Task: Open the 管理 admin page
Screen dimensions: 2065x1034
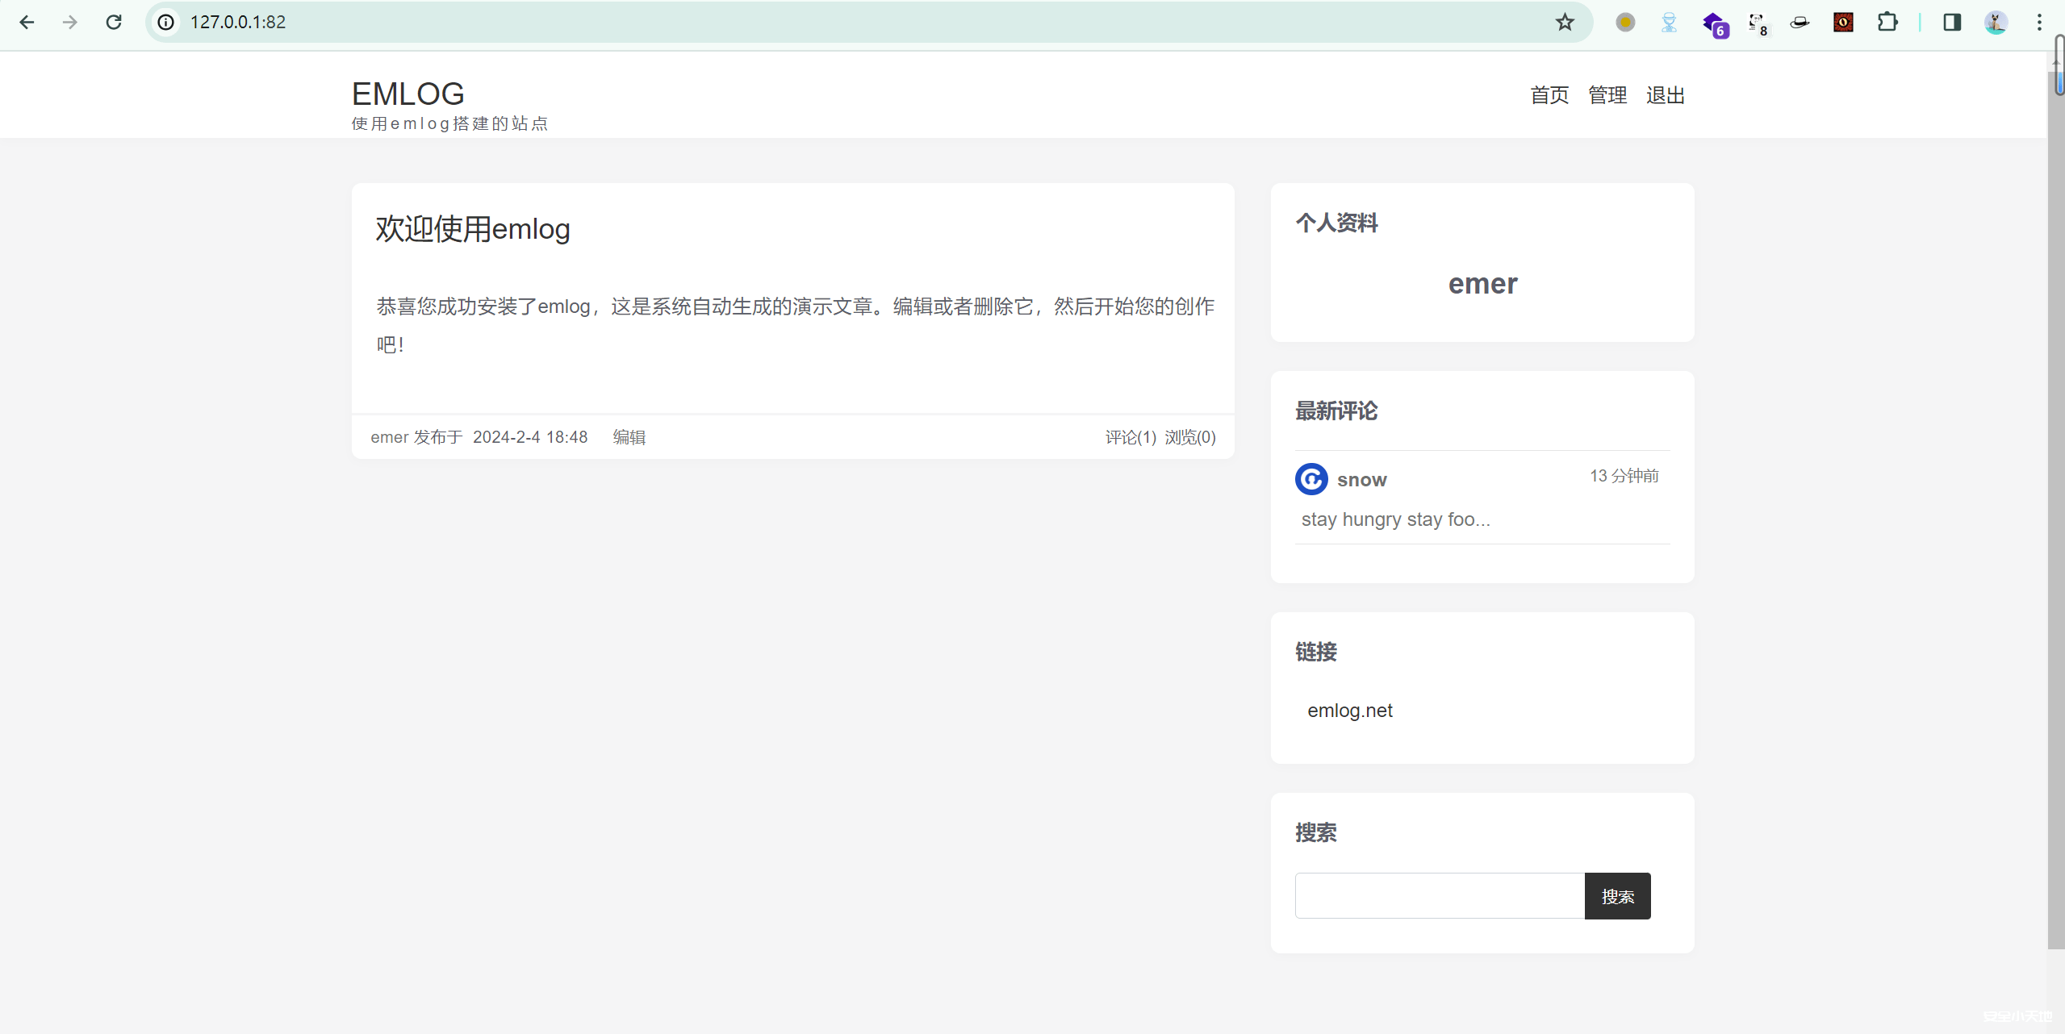Action: click(1607, 95)
